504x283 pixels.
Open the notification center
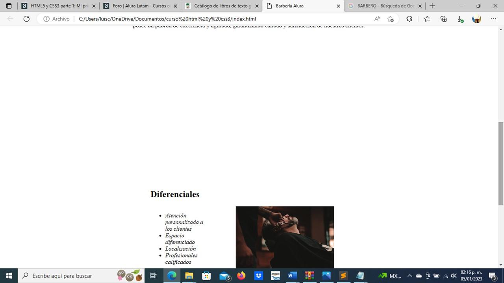click(492, 276)
